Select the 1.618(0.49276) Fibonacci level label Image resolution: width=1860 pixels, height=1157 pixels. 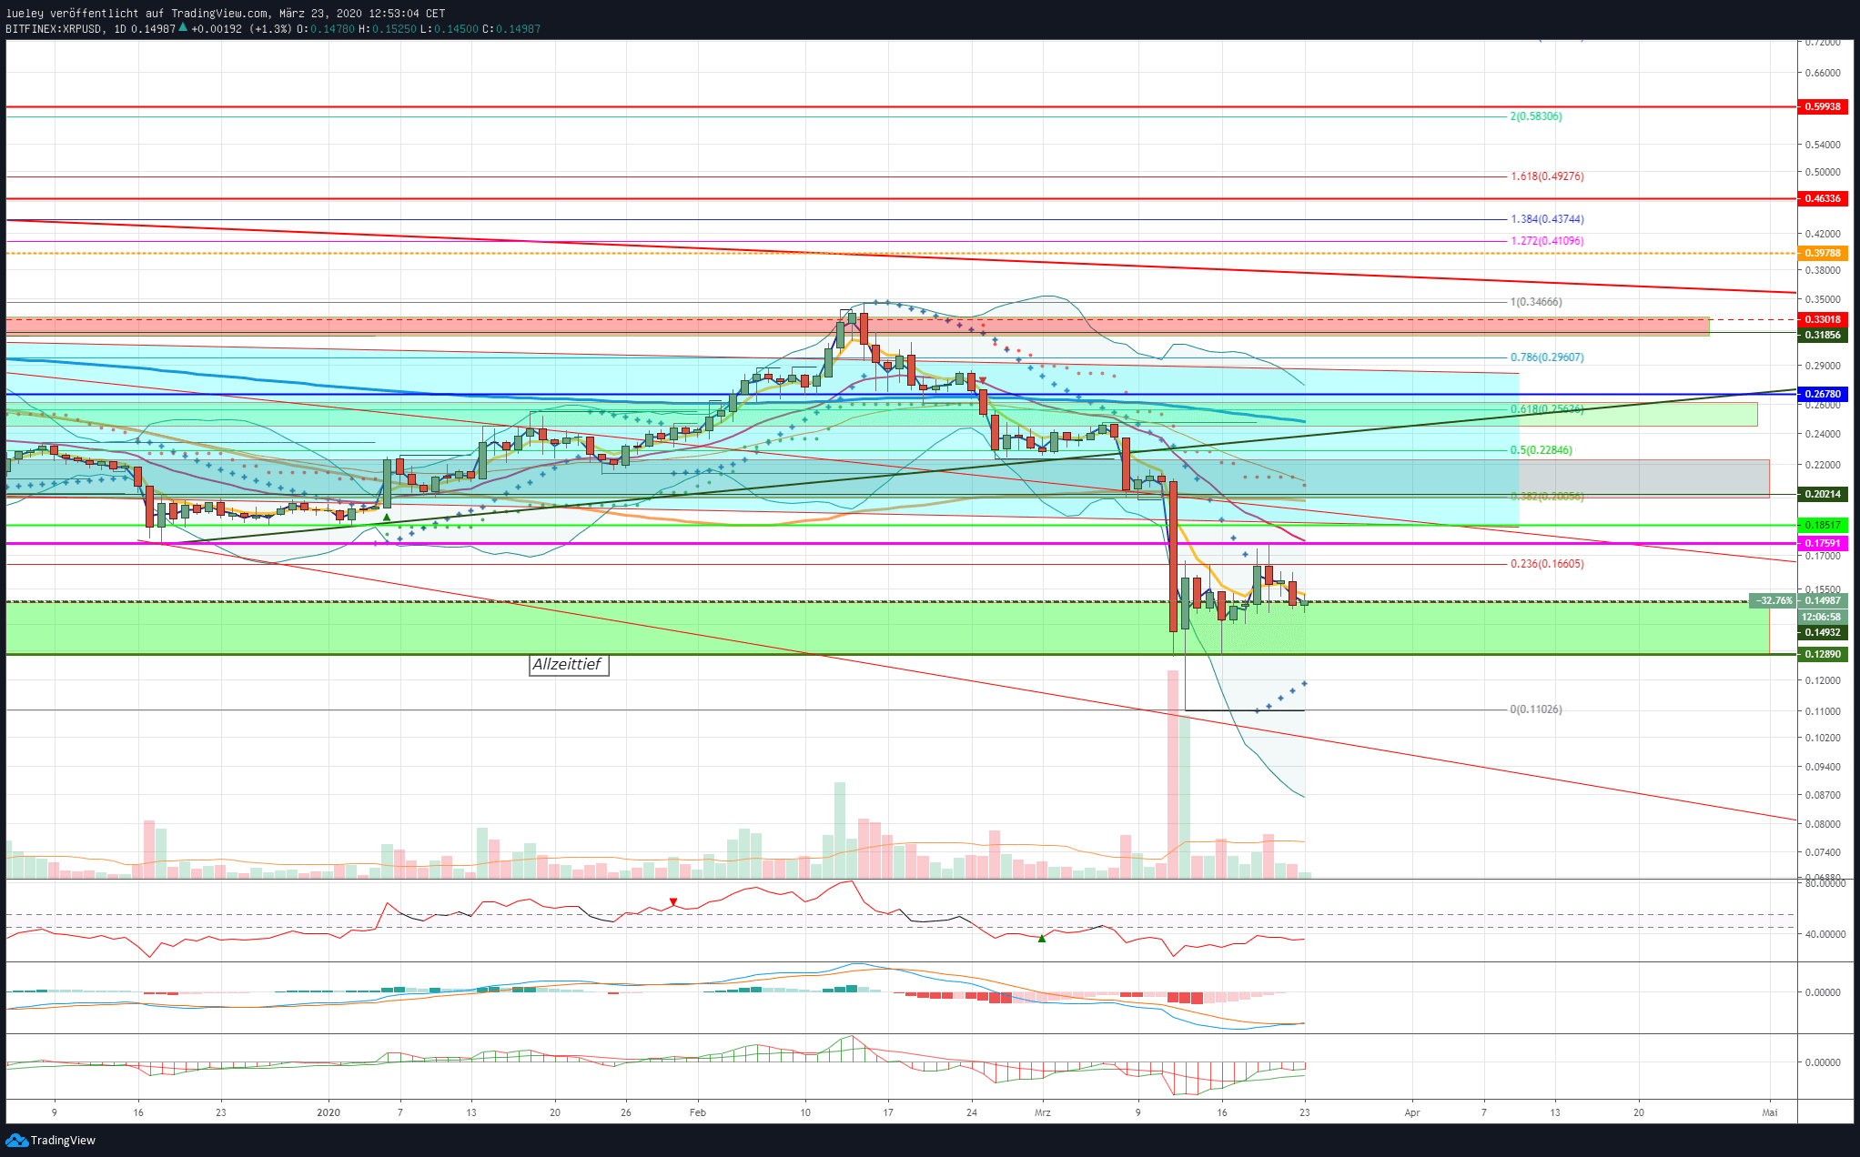pyautogui.click(x=1547, y=176)
